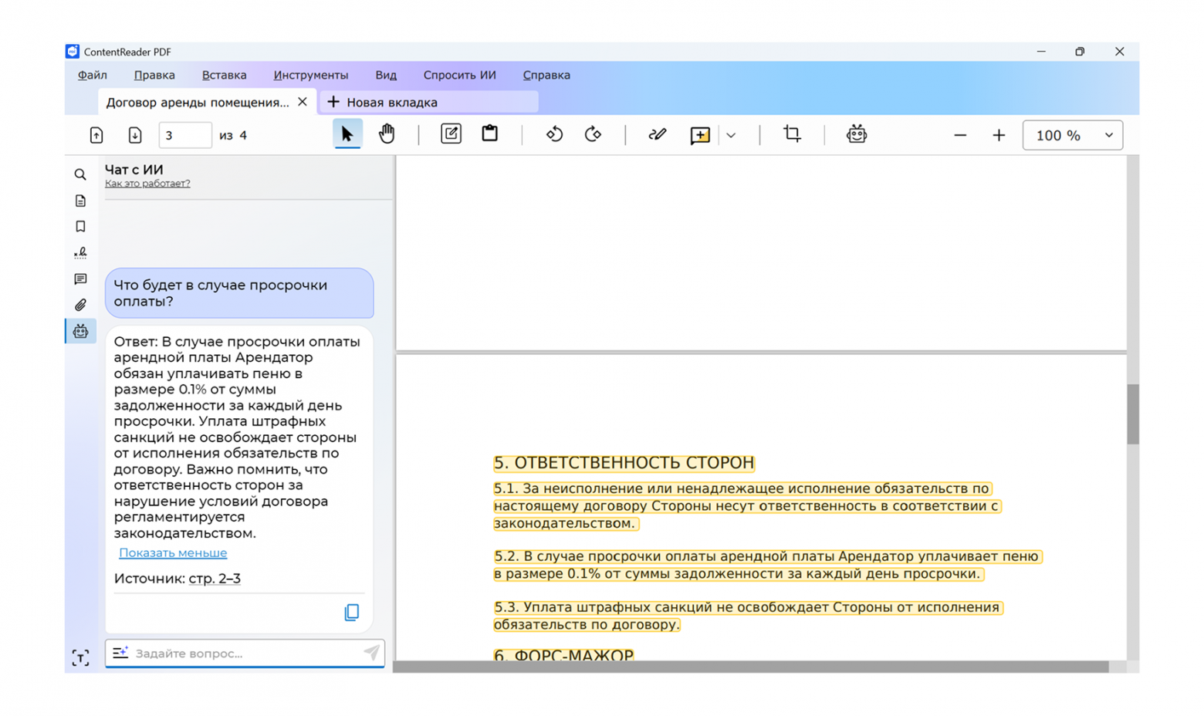
Task: Follow the стр. 2–3 source link
Action: pyautogui.click(x=215, y=578)
